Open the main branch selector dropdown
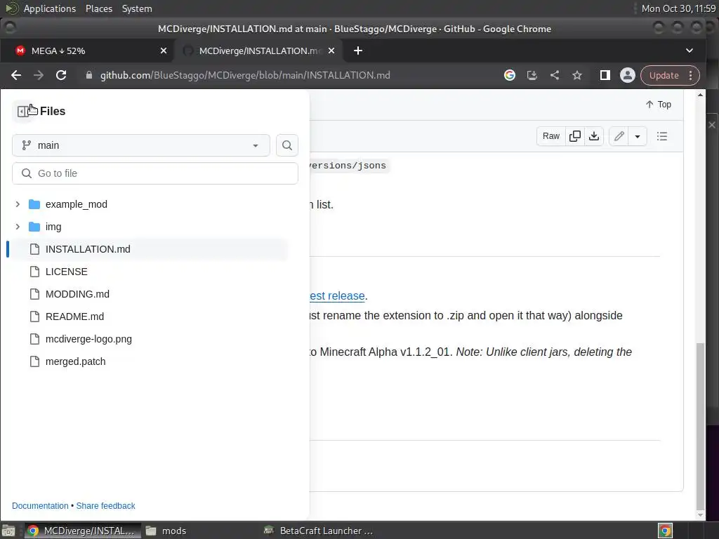This screenshot has width=719, height=539. 140,145
